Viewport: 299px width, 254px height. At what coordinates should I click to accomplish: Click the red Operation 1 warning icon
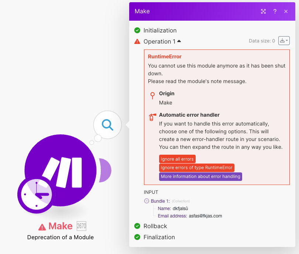[x=137, y=41]
